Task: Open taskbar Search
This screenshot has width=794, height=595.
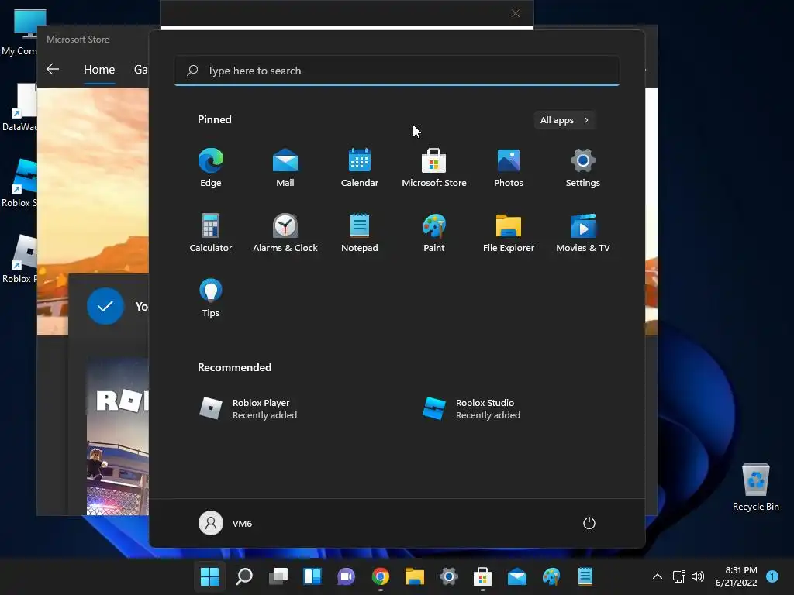Action: pyautogui.click(x=244, y=576)
